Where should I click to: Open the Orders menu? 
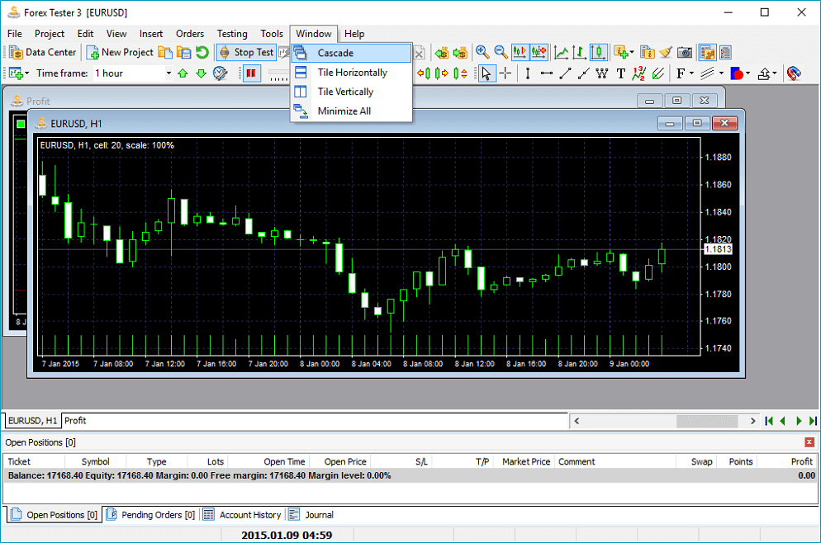click(189, 34)
